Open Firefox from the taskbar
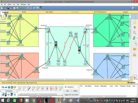Viewport: 138px width, 103px height. (21, 100)
